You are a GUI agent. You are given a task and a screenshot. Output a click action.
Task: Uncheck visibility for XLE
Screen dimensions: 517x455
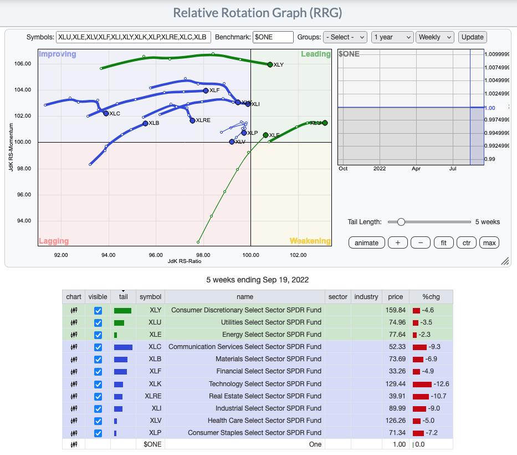coord(98,335)
